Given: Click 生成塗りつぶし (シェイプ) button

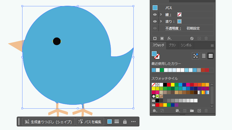Looking at the screenshot, I should pos(48,122).
